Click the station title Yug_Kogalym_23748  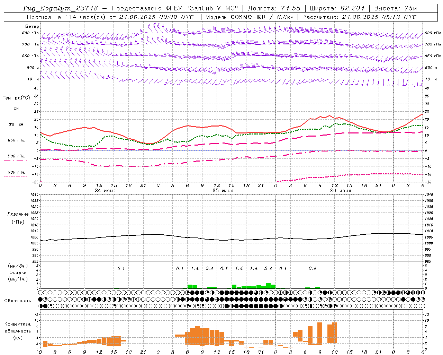[60, 8]
